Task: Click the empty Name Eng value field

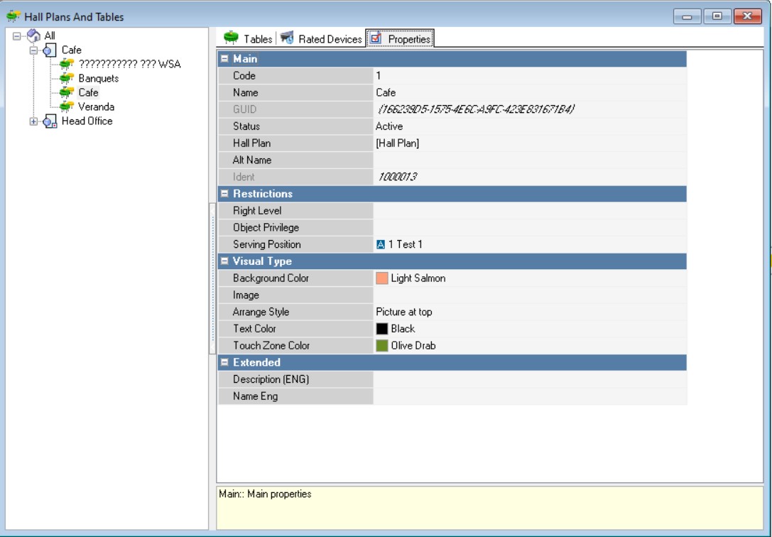Action: click(x=531, y=396)
